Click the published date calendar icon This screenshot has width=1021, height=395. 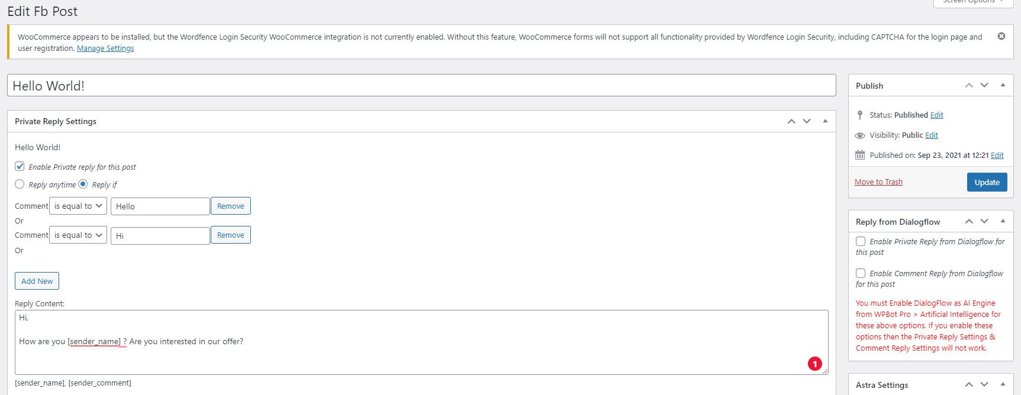click(x=860, y=156)
